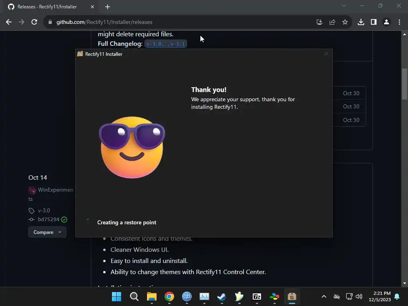Click the sunglasses emoji image
Screen dimensions: 408x306
(x=132, y=147)
